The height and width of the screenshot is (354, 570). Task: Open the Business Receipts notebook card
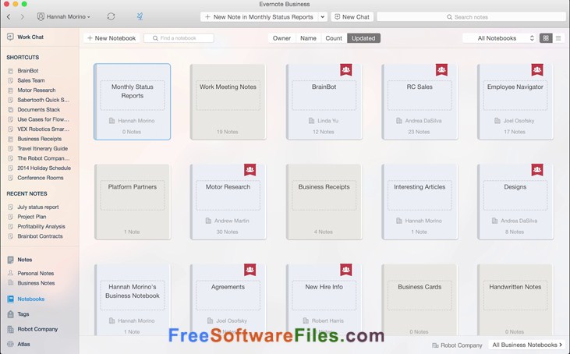point(324,202)
